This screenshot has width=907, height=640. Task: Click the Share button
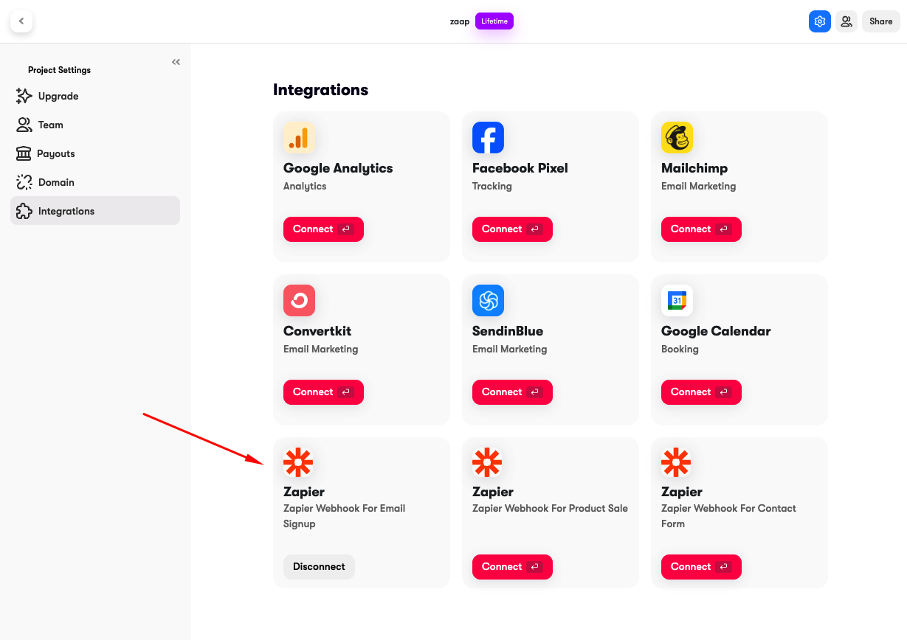pos(881,21)
